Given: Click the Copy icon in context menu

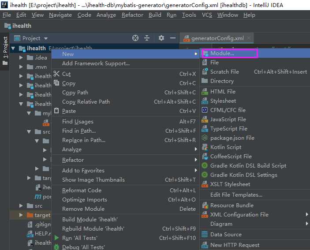Looking at the screenshot, I should tap(56, 83).
